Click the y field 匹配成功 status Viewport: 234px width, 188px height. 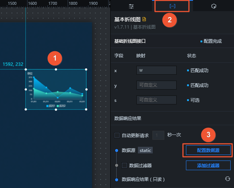click(199, 85)
